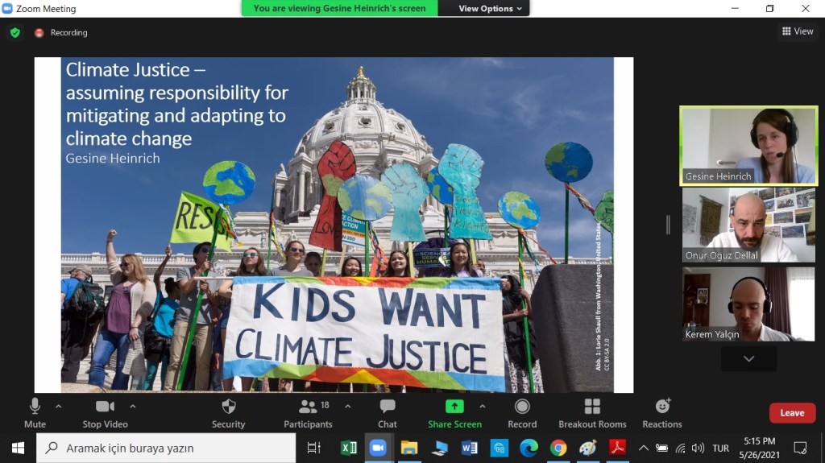Open the Participants panel
825x463 pixels.
point(308,407)
